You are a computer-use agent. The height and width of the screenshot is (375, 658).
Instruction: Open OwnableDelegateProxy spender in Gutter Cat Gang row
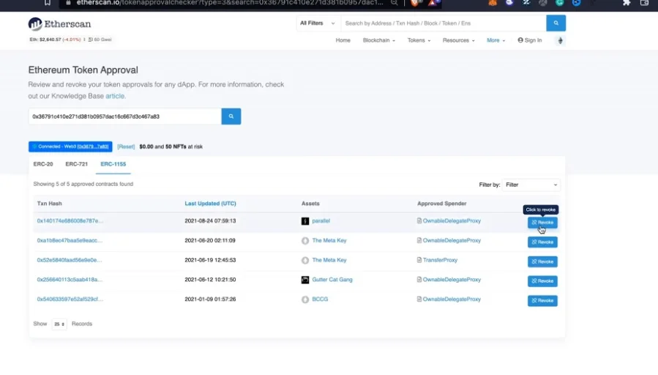[452, 280]
